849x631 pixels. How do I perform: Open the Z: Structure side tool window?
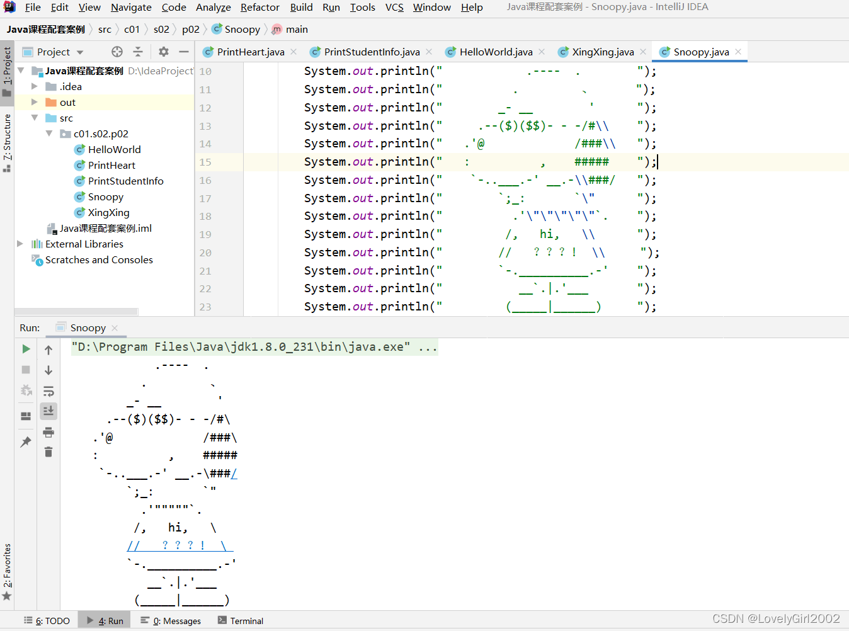7,142
